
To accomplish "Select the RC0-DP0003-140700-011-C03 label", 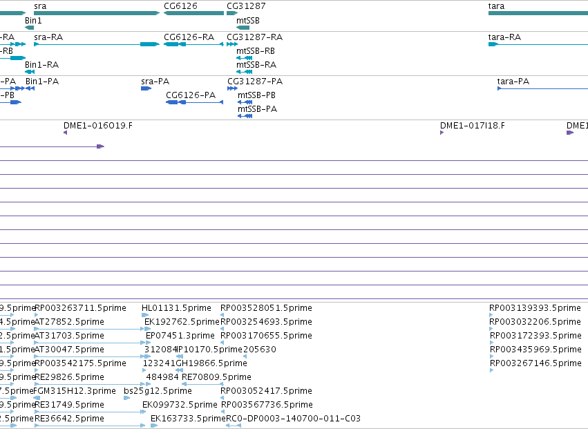I will [293, 419].
